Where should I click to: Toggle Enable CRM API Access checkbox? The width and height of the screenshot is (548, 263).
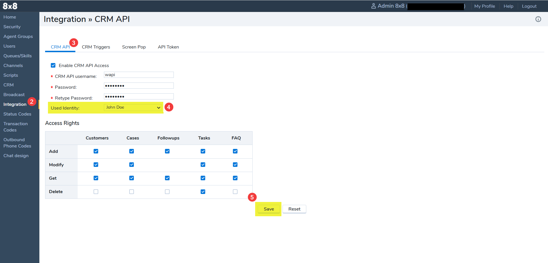[x=53, y=65]
